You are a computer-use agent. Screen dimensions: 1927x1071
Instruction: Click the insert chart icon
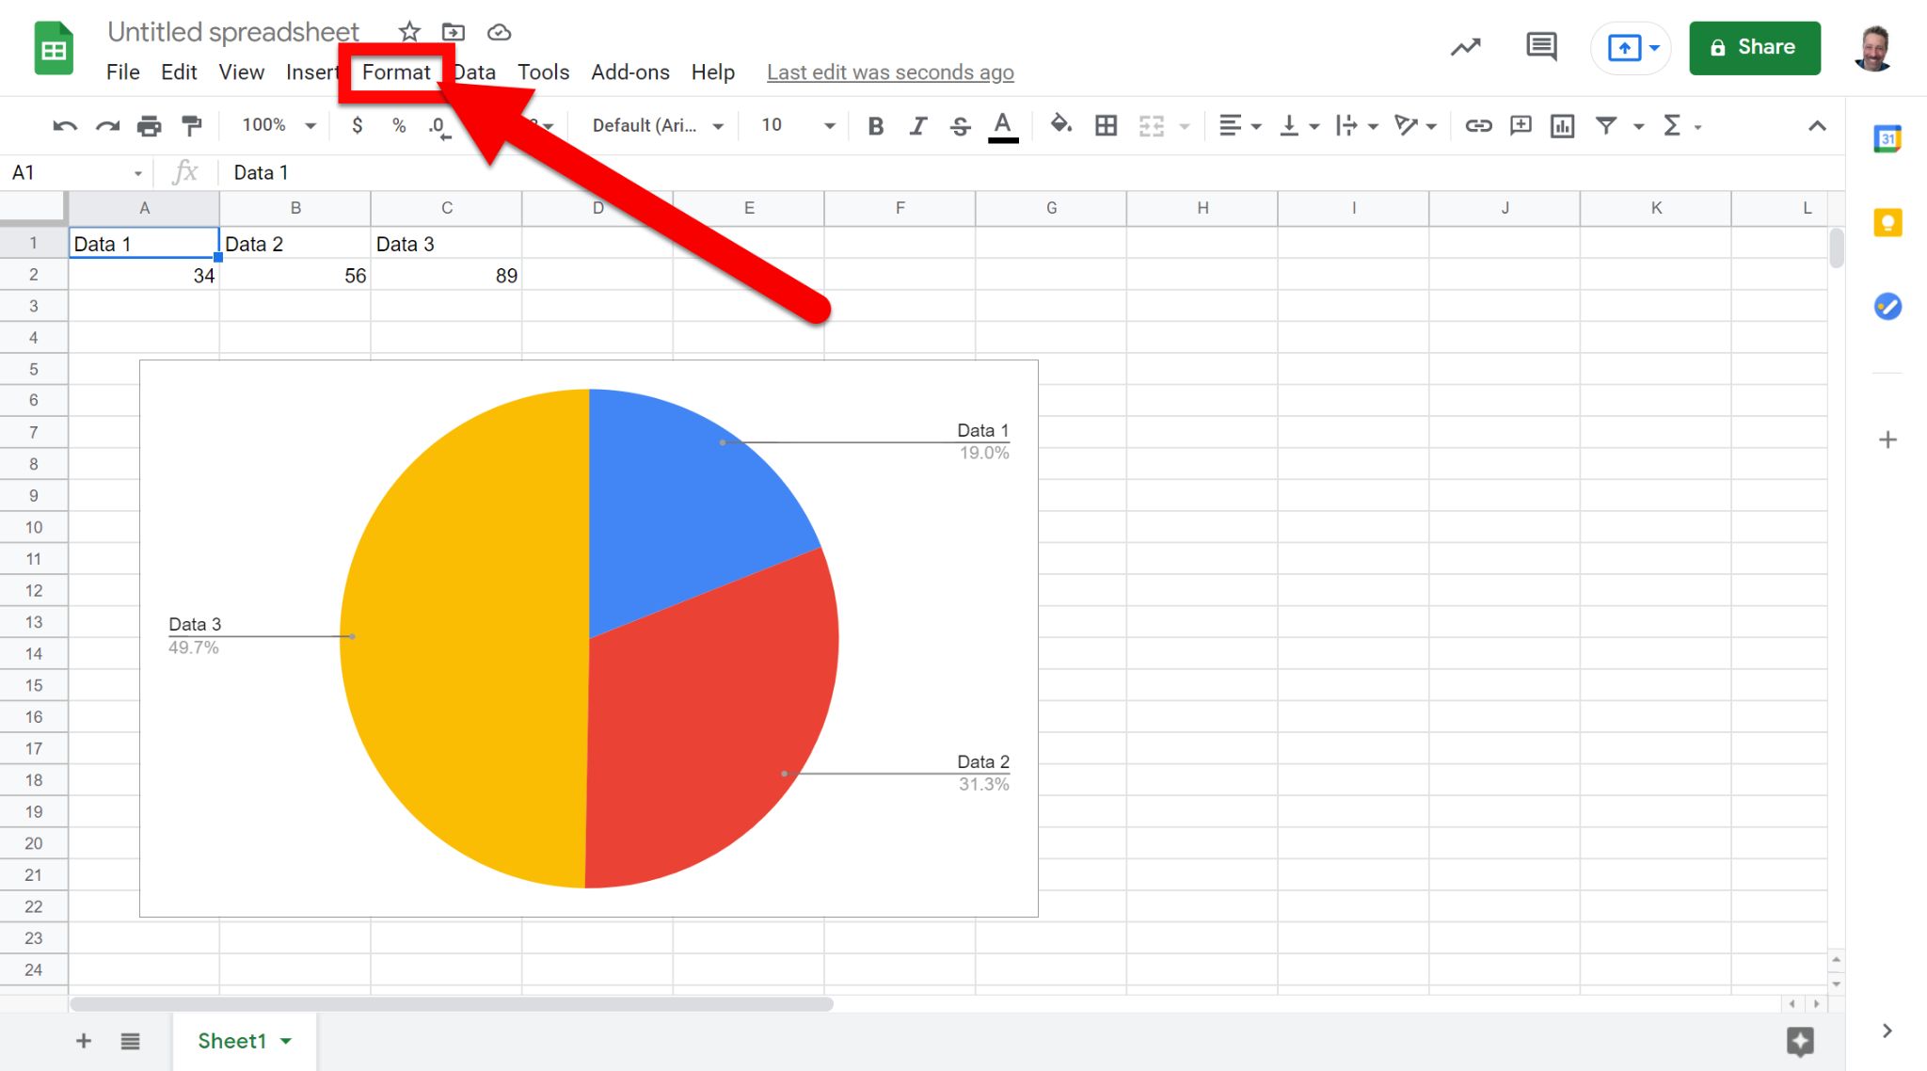1562,126
